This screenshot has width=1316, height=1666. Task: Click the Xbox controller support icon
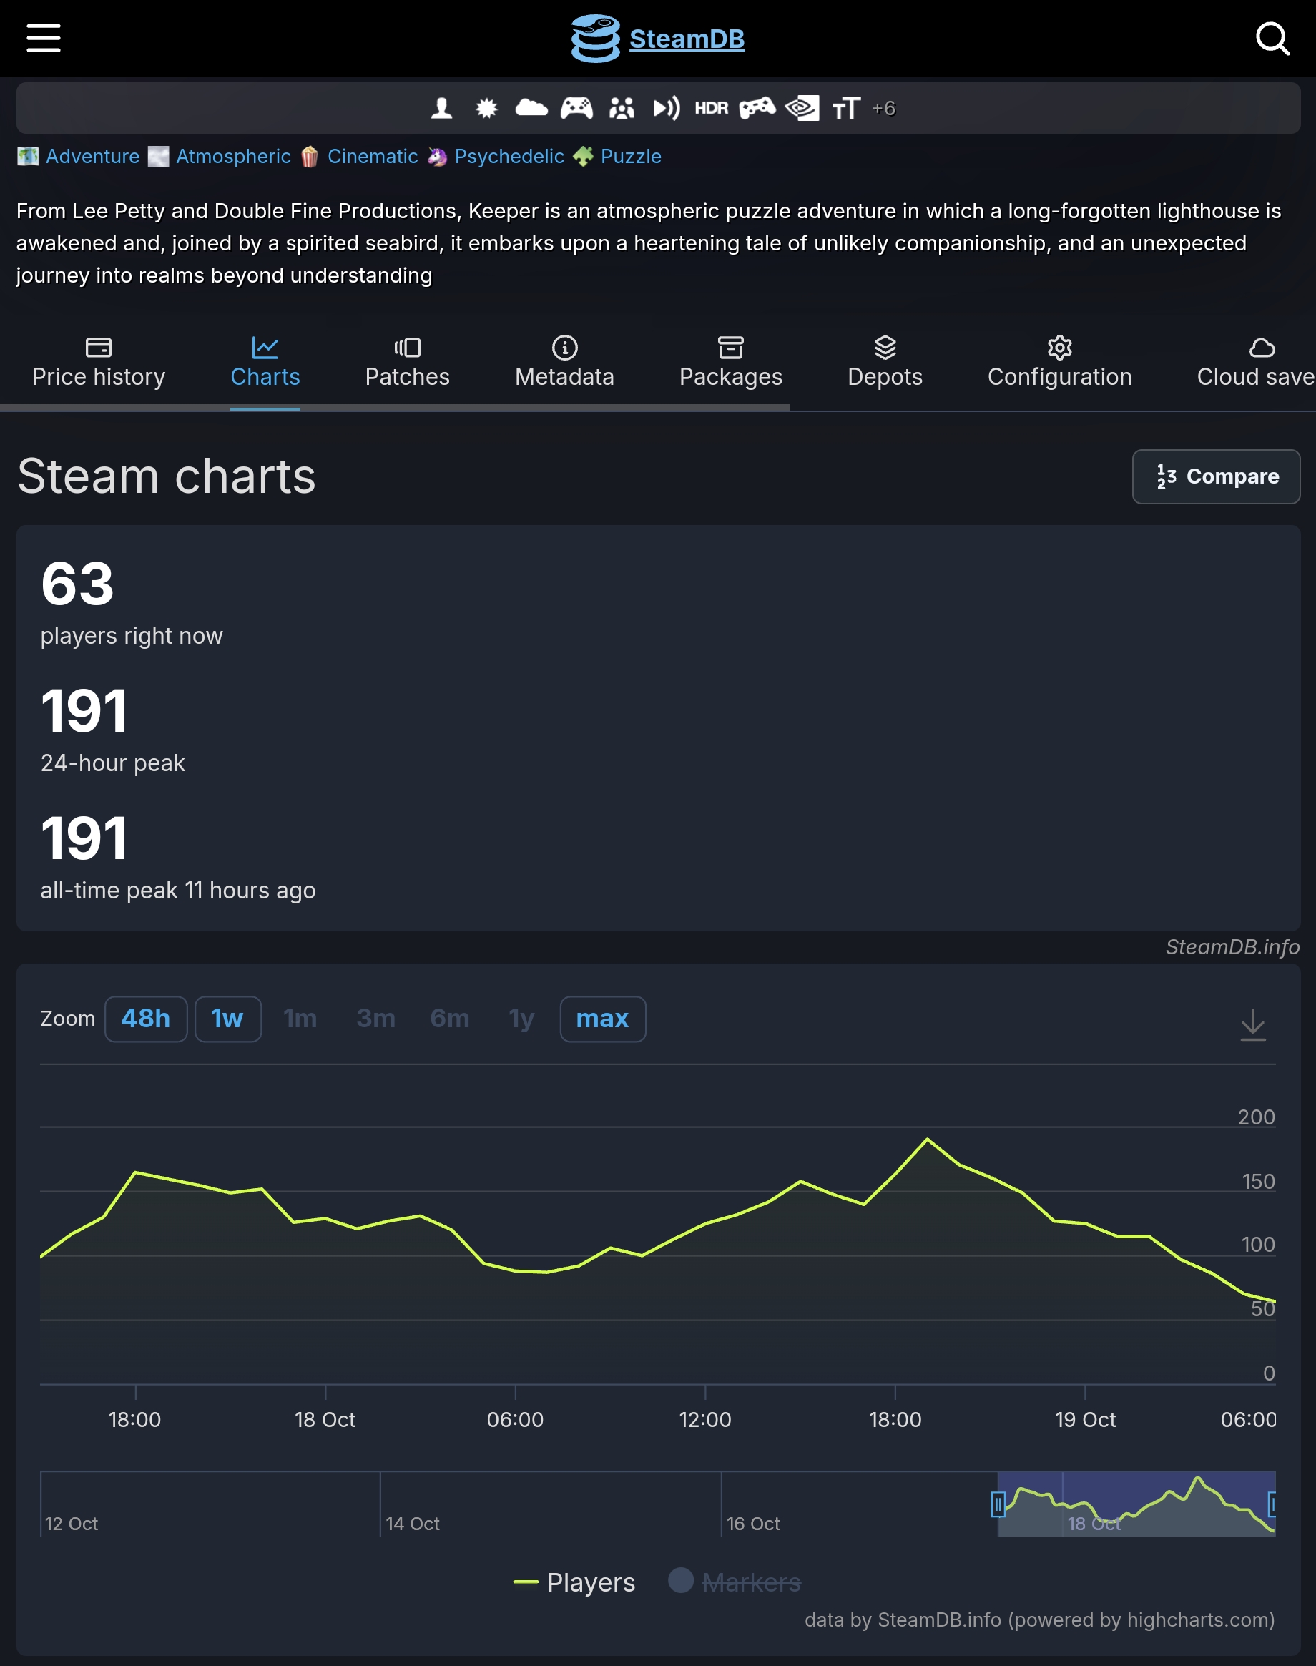point(576,109)
